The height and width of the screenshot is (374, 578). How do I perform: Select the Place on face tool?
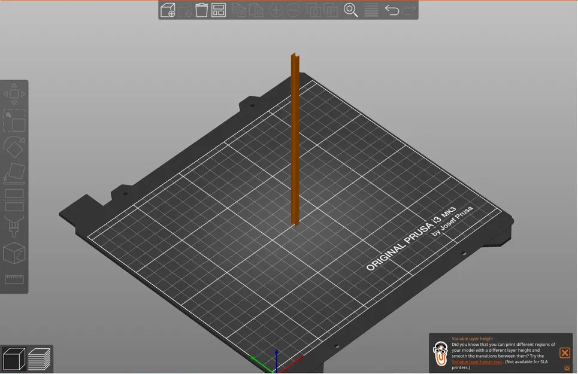(x=14, y=173)
